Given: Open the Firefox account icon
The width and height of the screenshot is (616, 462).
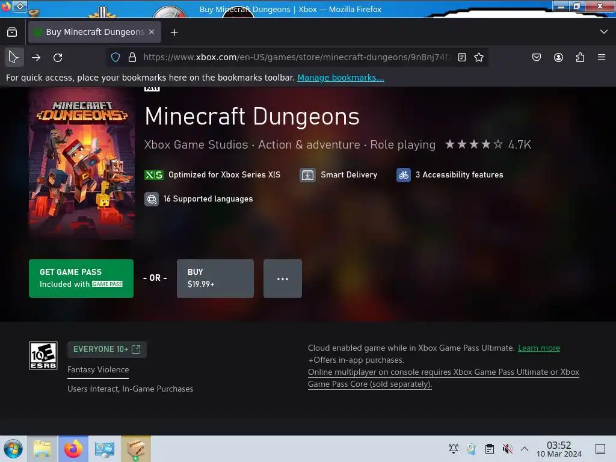Looking at the screenshot, I should click(x=558, y=57).
